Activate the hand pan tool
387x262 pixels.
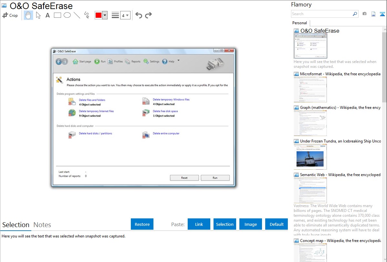click(28, 15)
